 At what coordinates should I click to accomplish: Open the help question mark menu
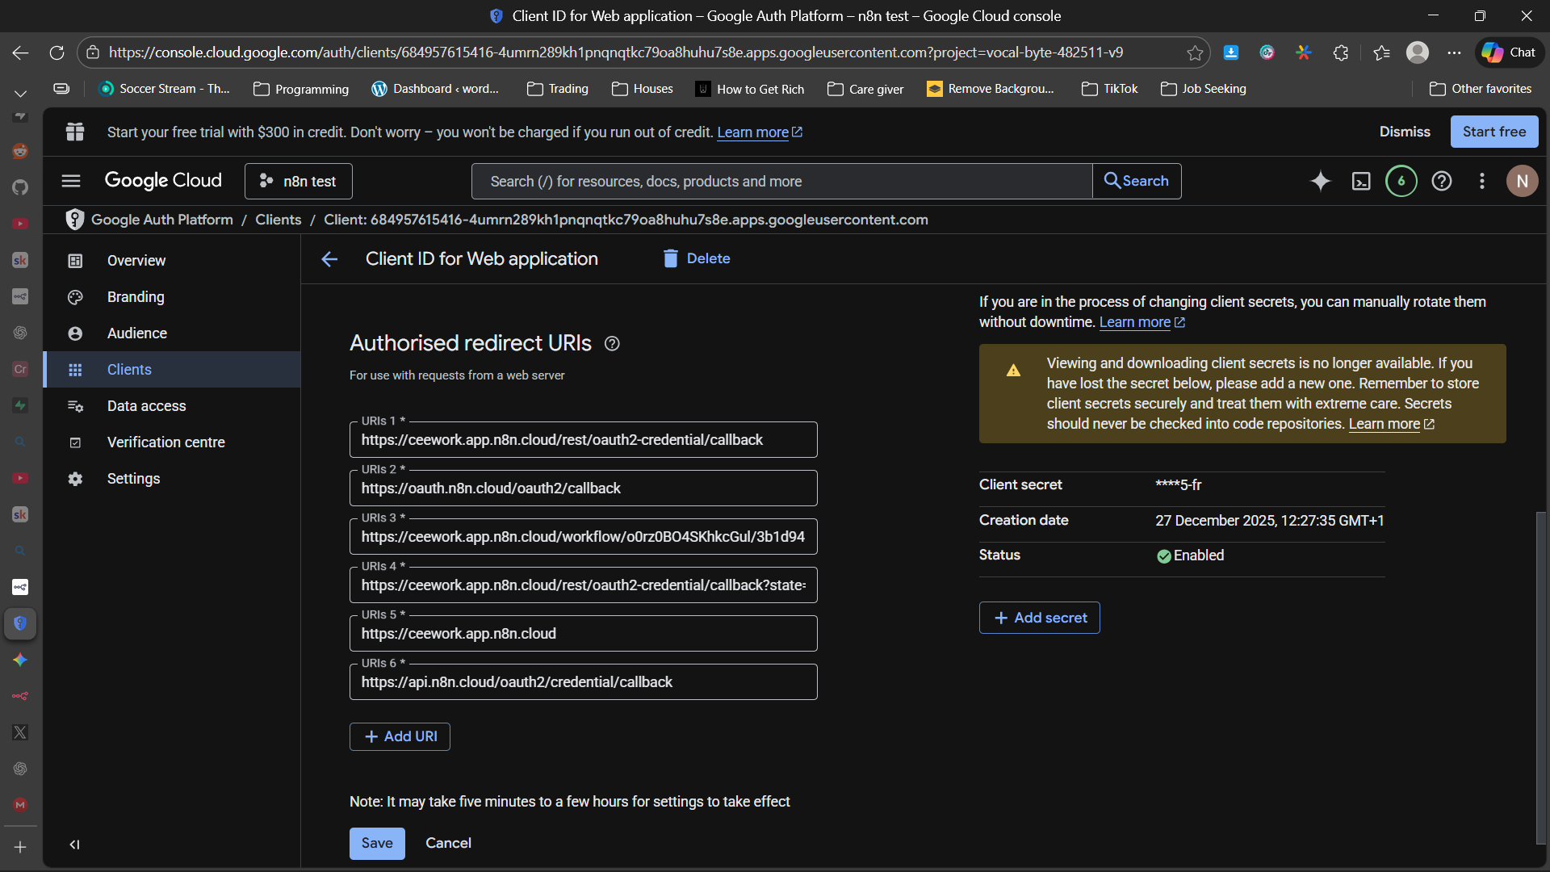[x=1442, y=182]
